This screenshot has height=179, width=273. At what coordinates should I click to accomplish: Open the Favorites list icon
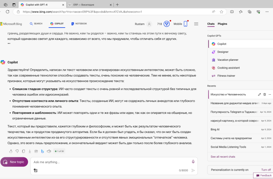241,12
